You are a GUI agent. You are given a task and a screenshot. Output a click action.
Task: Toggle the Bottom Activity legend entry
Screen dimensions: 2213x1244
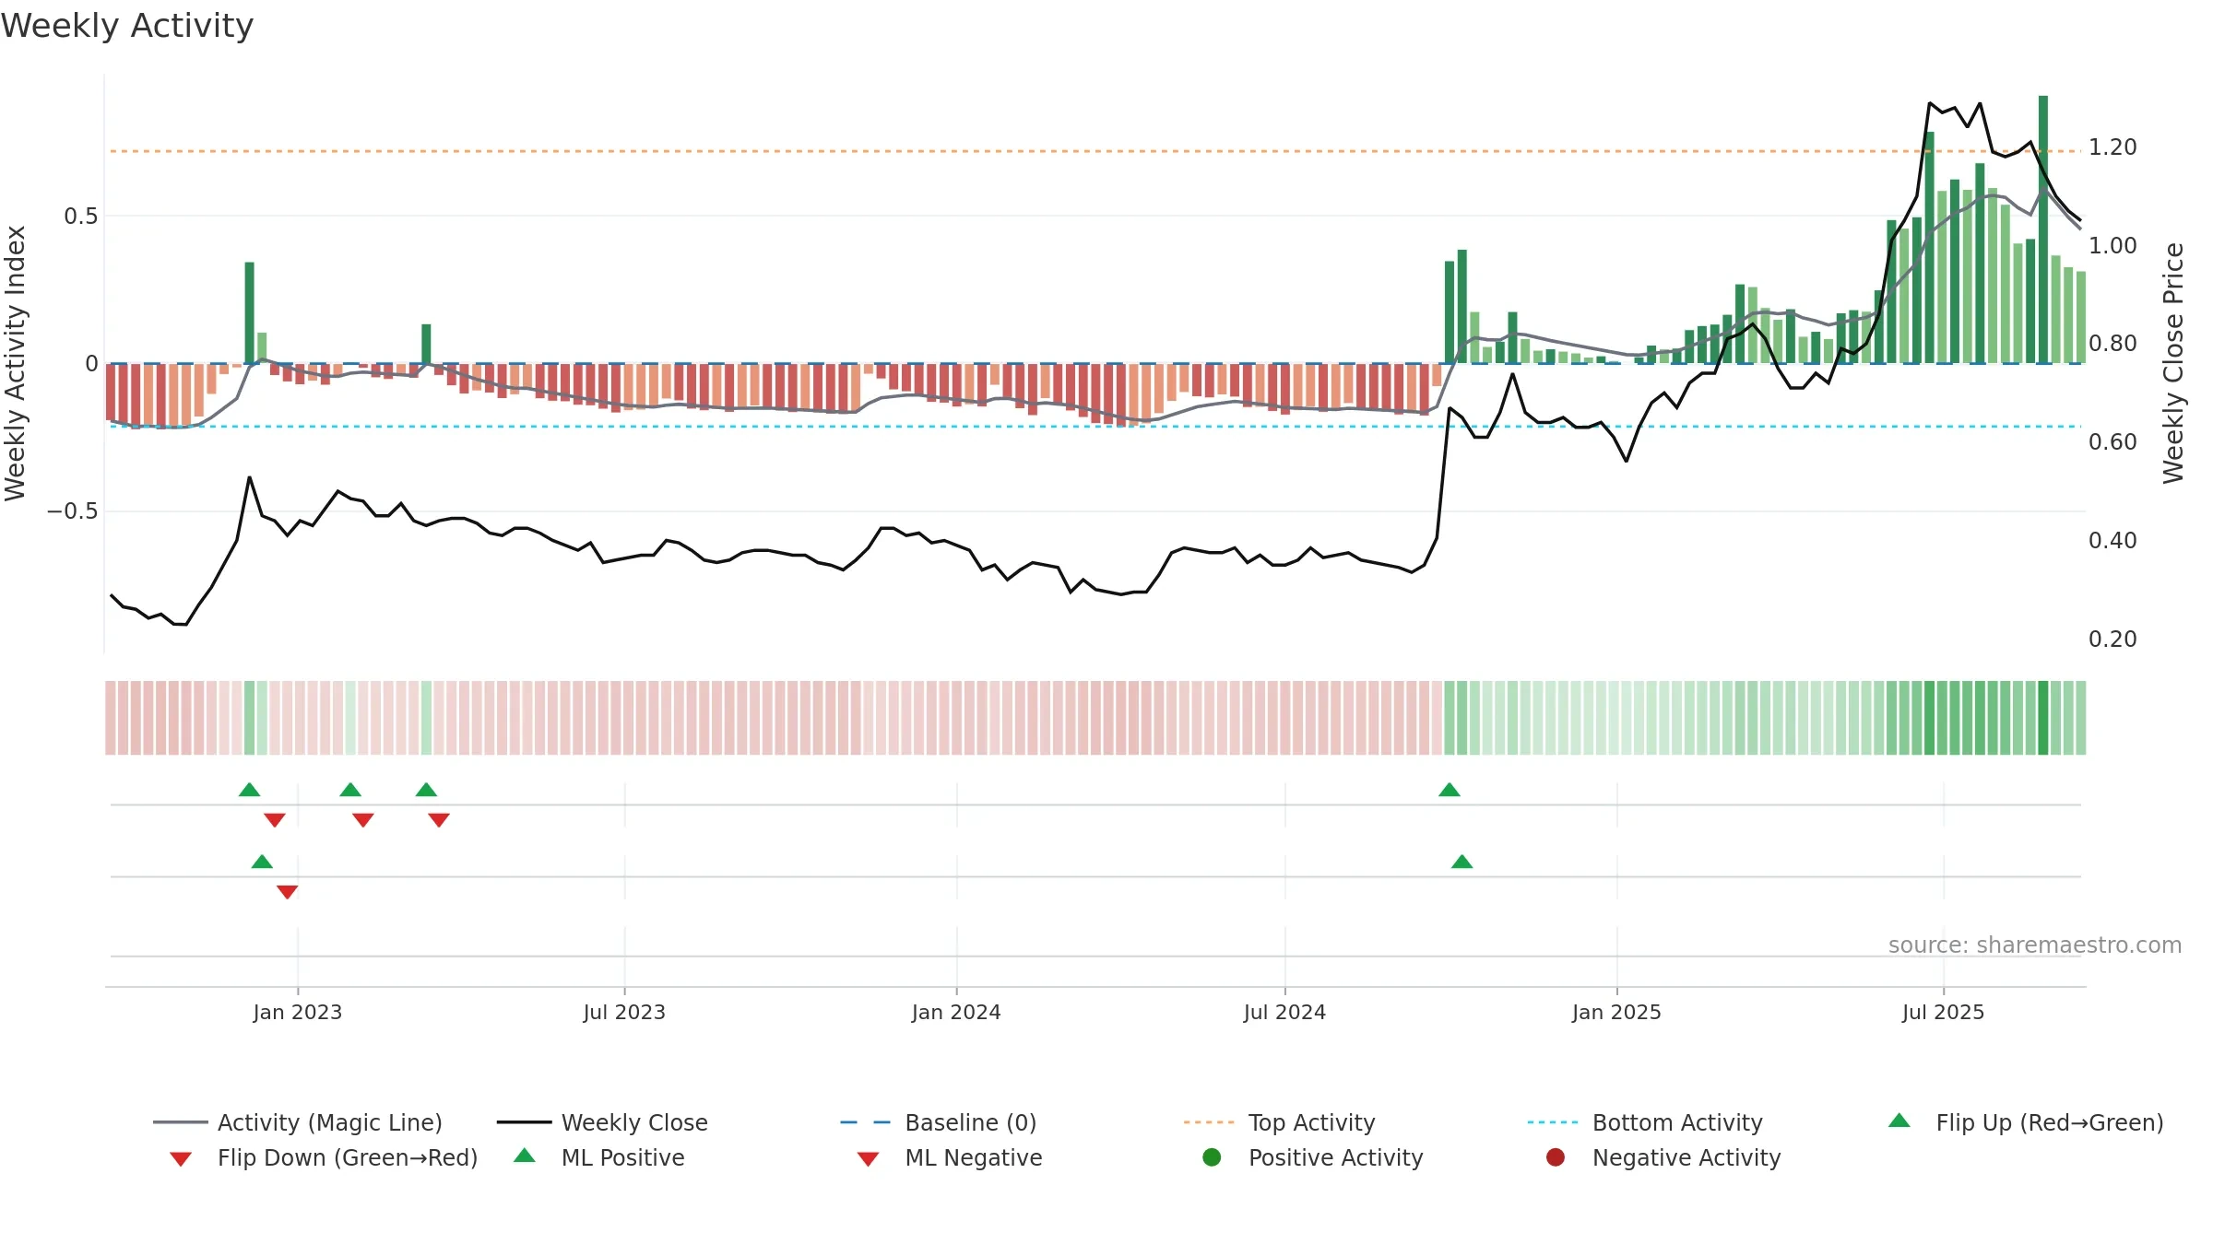[1645, 1122]
